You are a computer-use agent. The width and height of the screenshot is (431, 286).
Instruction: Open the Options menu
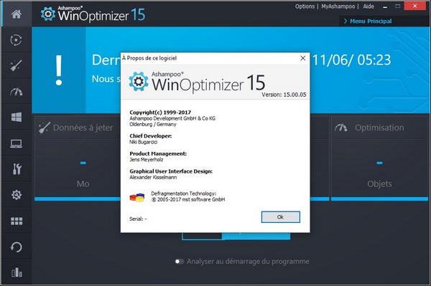pyautogui.click(x=305, y=6)
